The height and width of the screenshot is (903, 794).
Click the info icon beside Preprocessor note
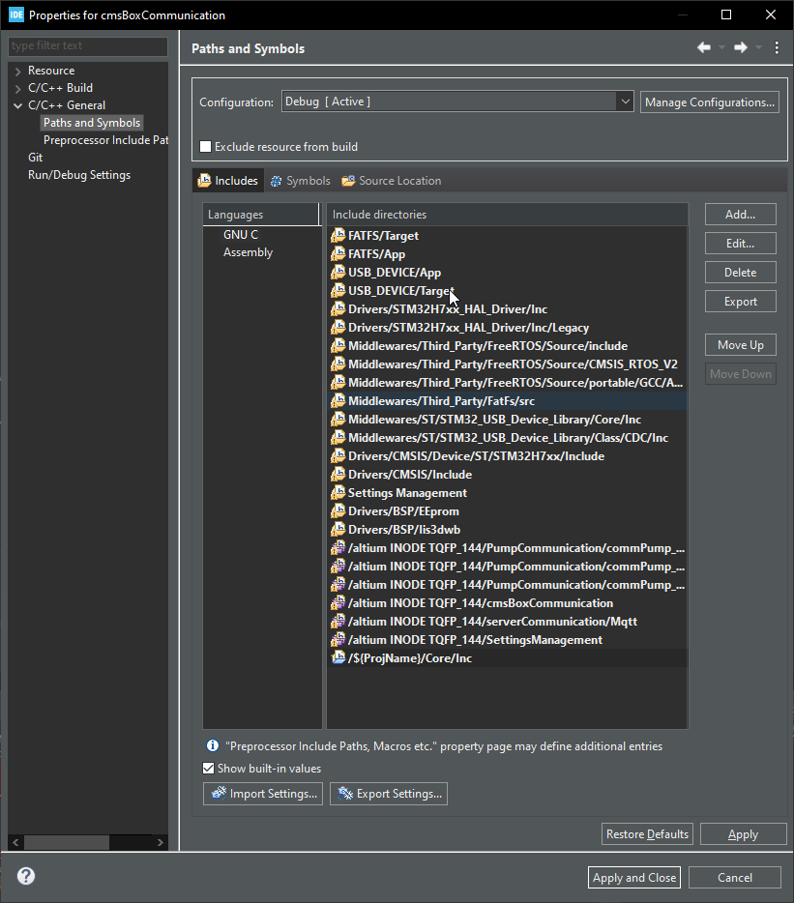(213, 745)
